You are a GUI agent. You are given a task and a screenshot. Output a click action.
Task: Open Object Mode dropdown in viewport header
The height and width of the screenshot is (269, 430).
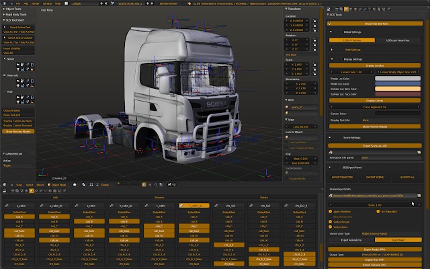56,185
